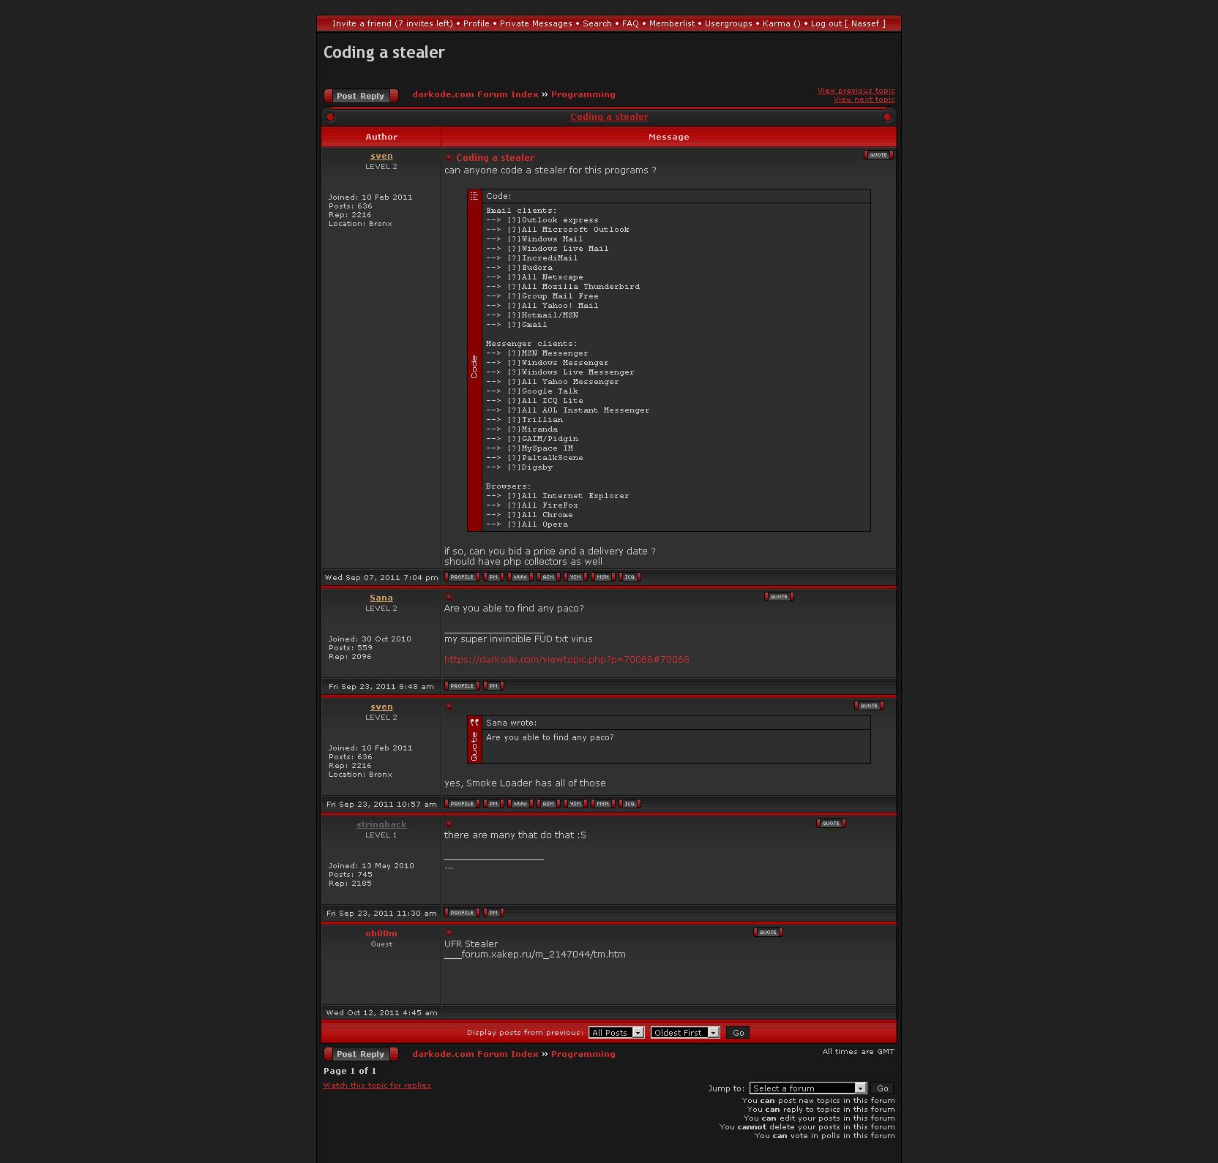The image size is (1218, 1163).
Task: Click WWW button under sven's first post
Action: [520, 577]
